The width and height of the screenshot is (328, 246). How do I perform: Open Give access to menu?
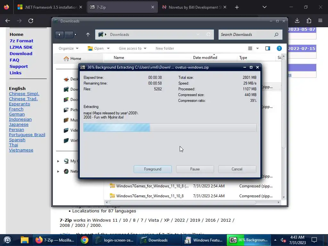(132, 48)
